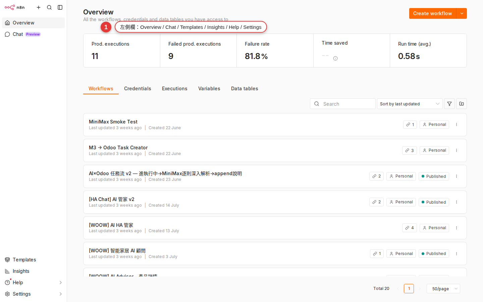Open Overview in the sidebar
Image resolution: width=483 pixels, height=302 pixels.
click(34, 23)
